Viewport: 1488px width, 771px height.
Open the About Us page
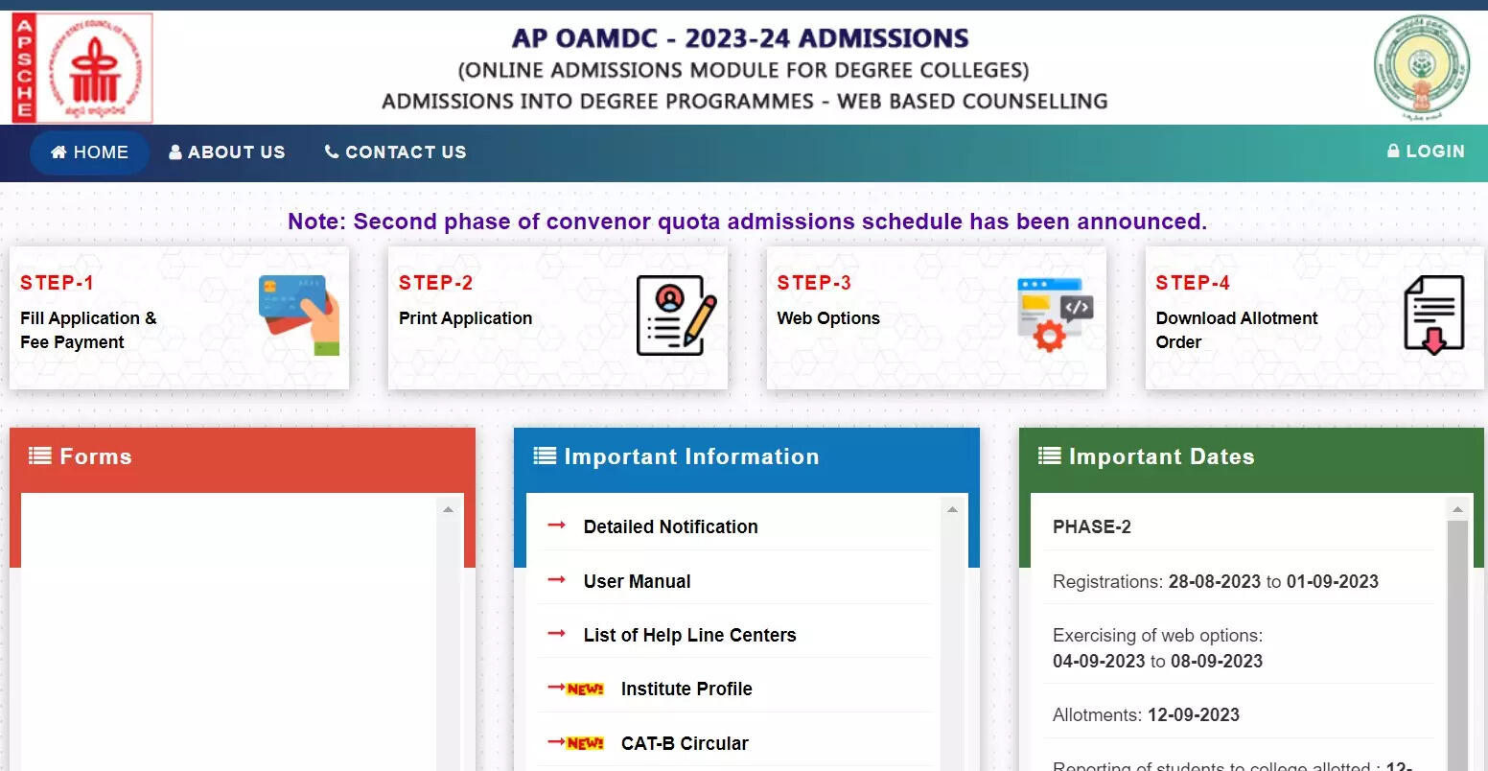click(227, 152)
